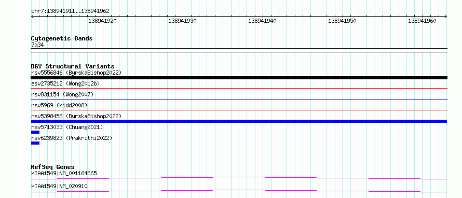Click ruler tick label 138941960

[x=422, y=21]
